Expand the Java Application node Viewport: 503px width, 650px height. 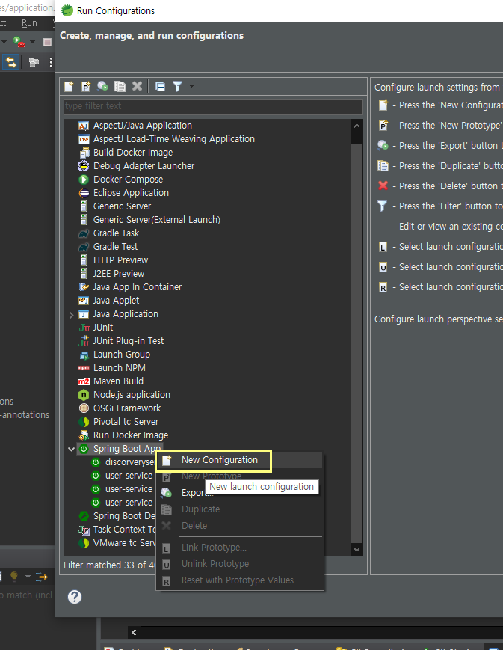71,315
